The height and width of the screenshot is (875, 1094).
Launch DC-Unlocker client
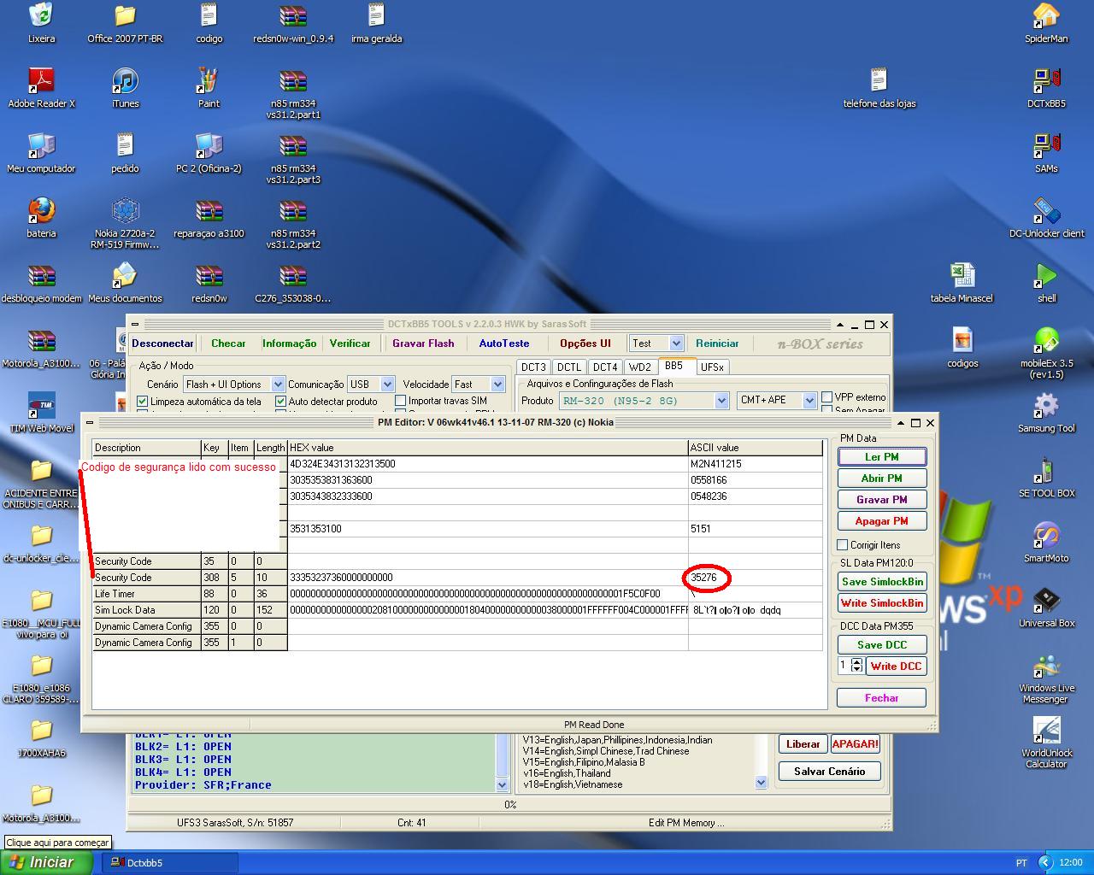1046,218
